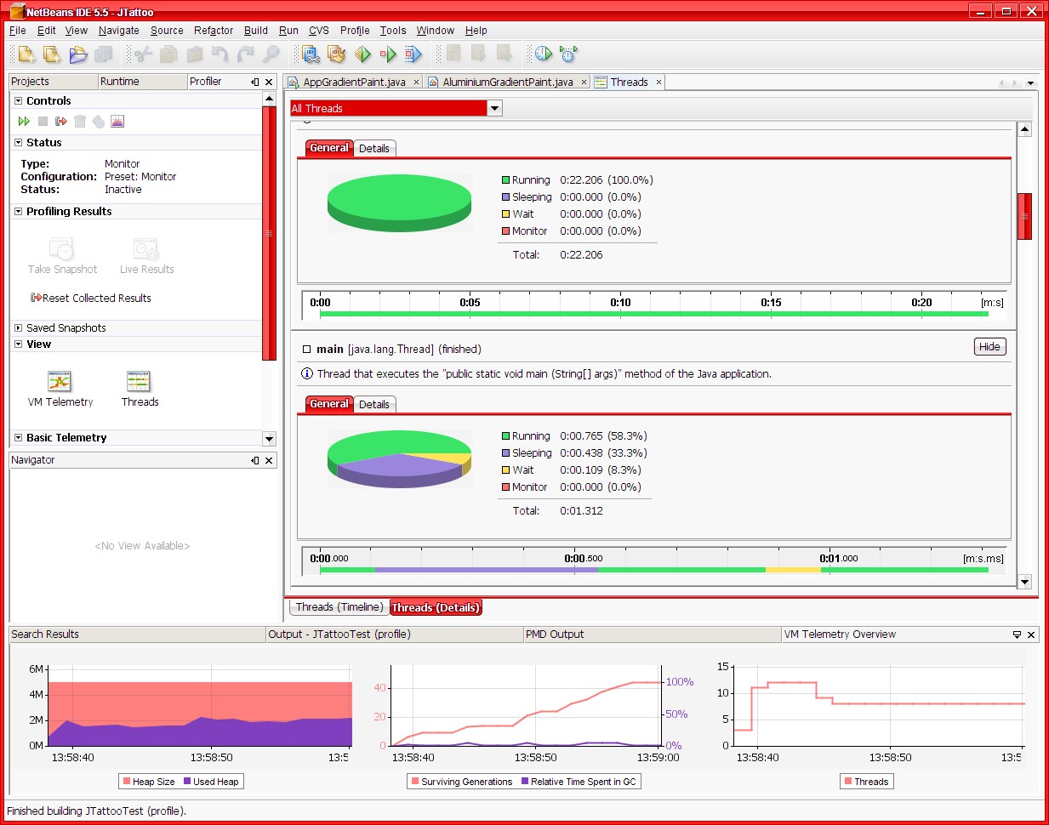Click the Build Main Project toolbar icon

click(x=311, y=54)
